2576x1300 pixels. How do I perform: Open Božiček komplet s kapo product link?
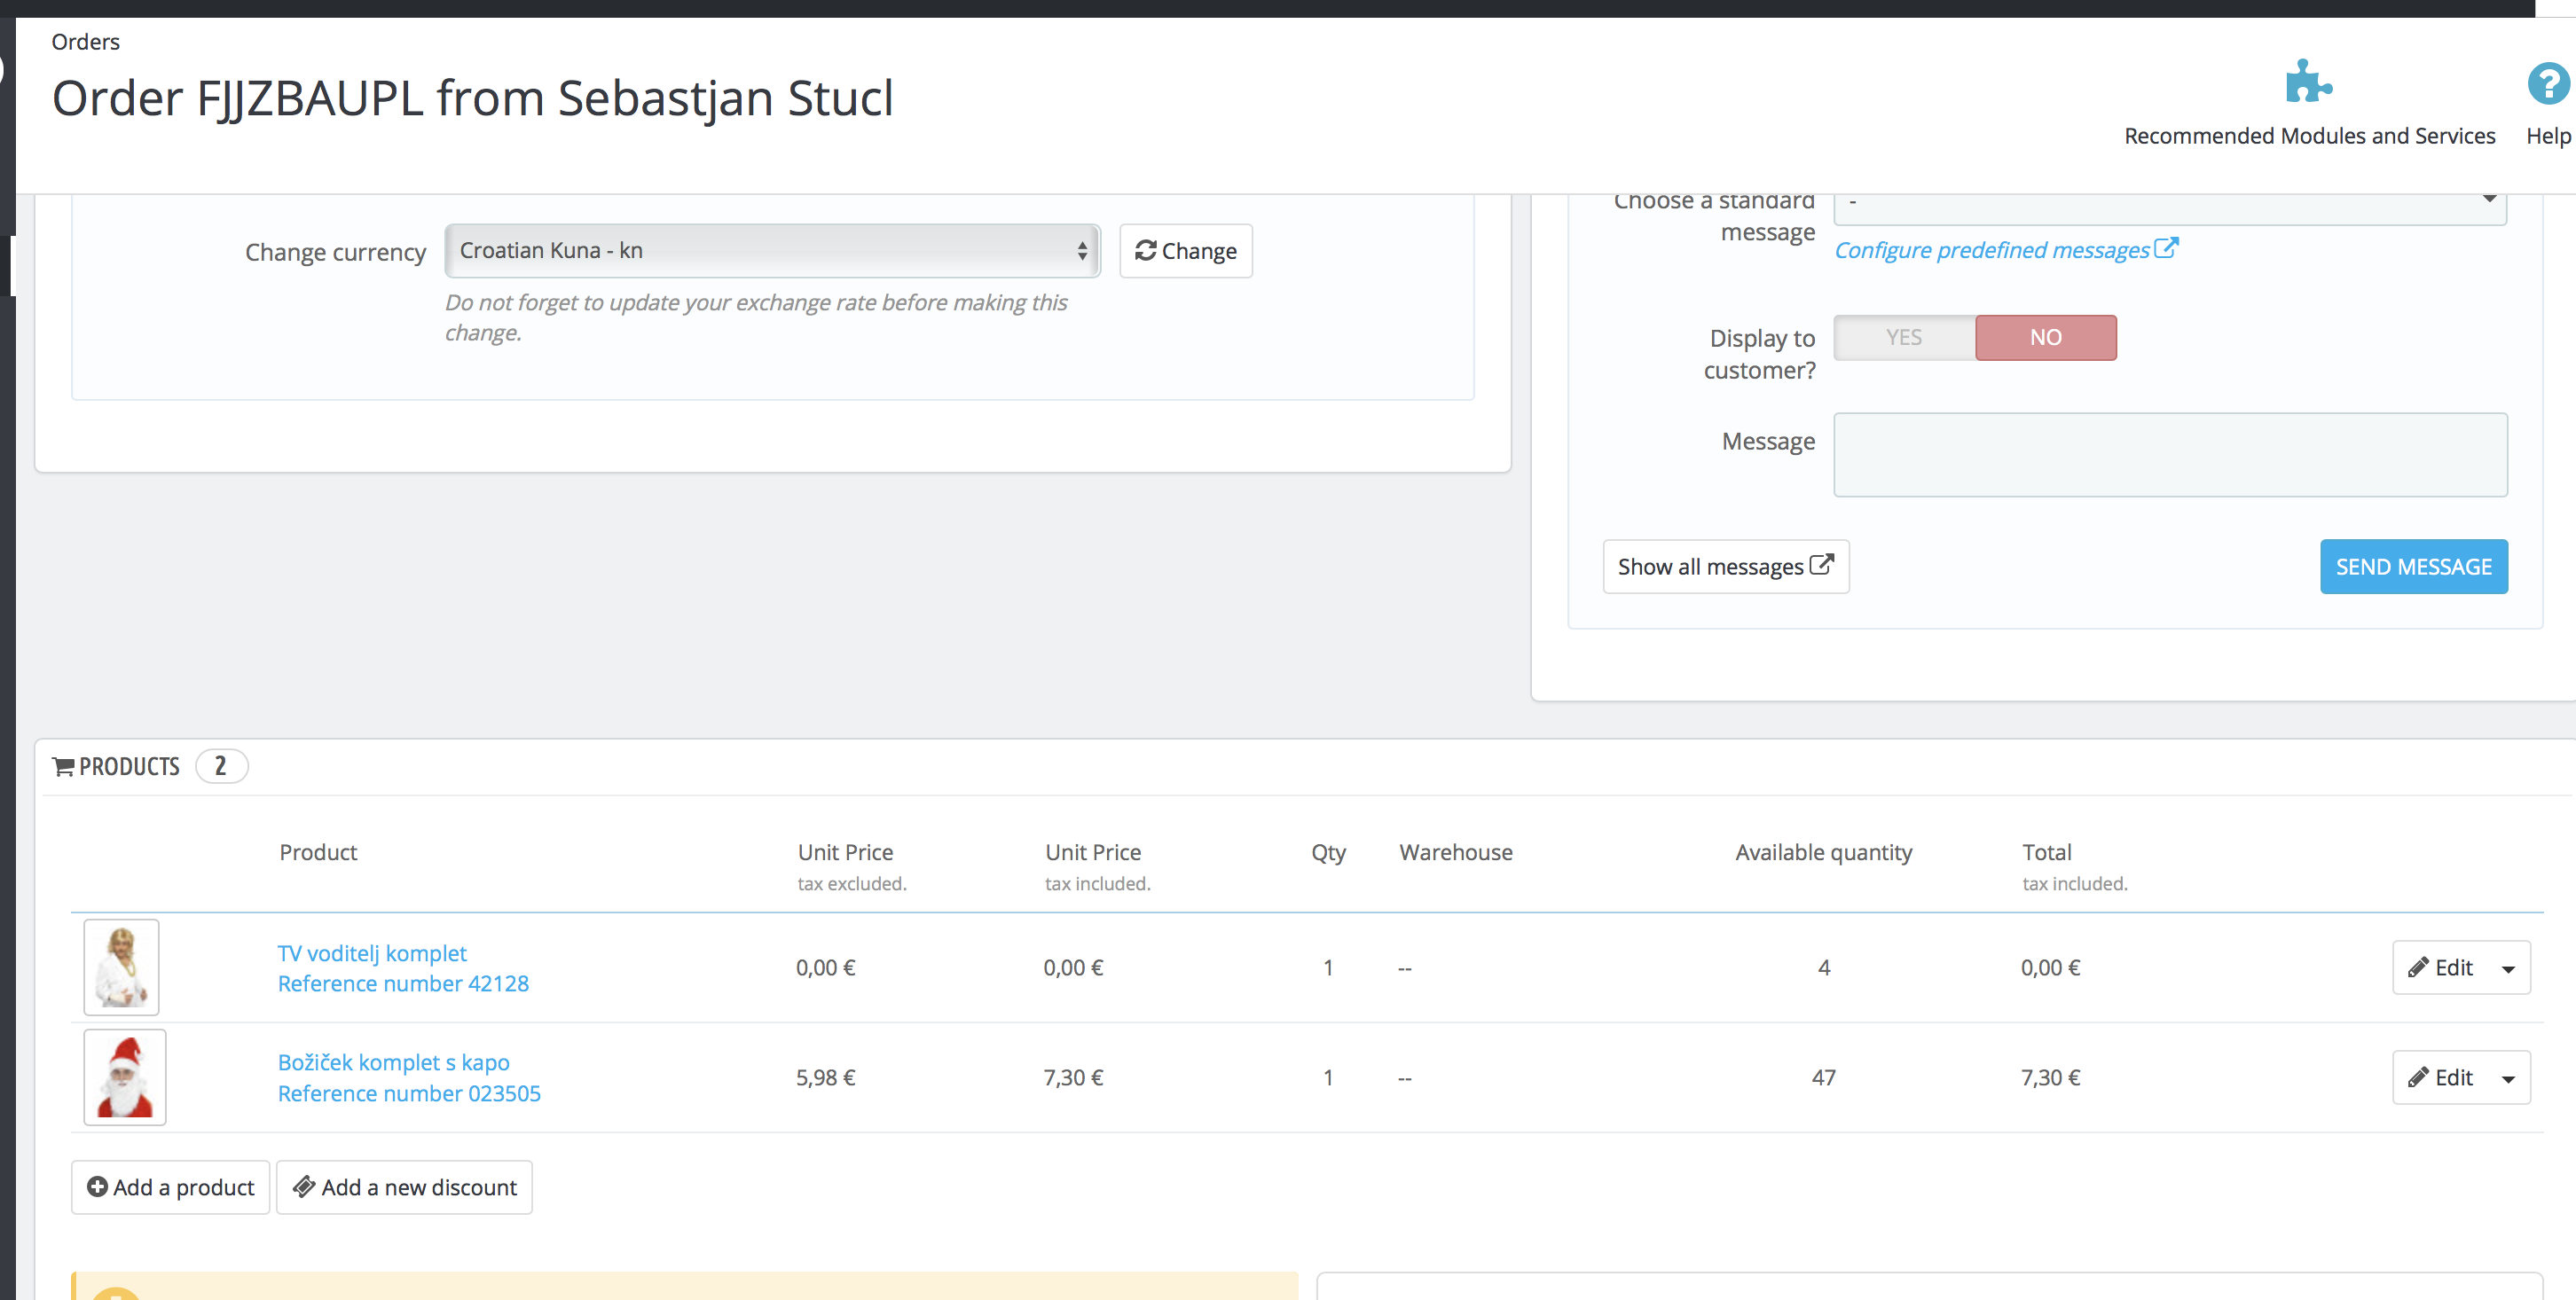(x=394, y=1062)
